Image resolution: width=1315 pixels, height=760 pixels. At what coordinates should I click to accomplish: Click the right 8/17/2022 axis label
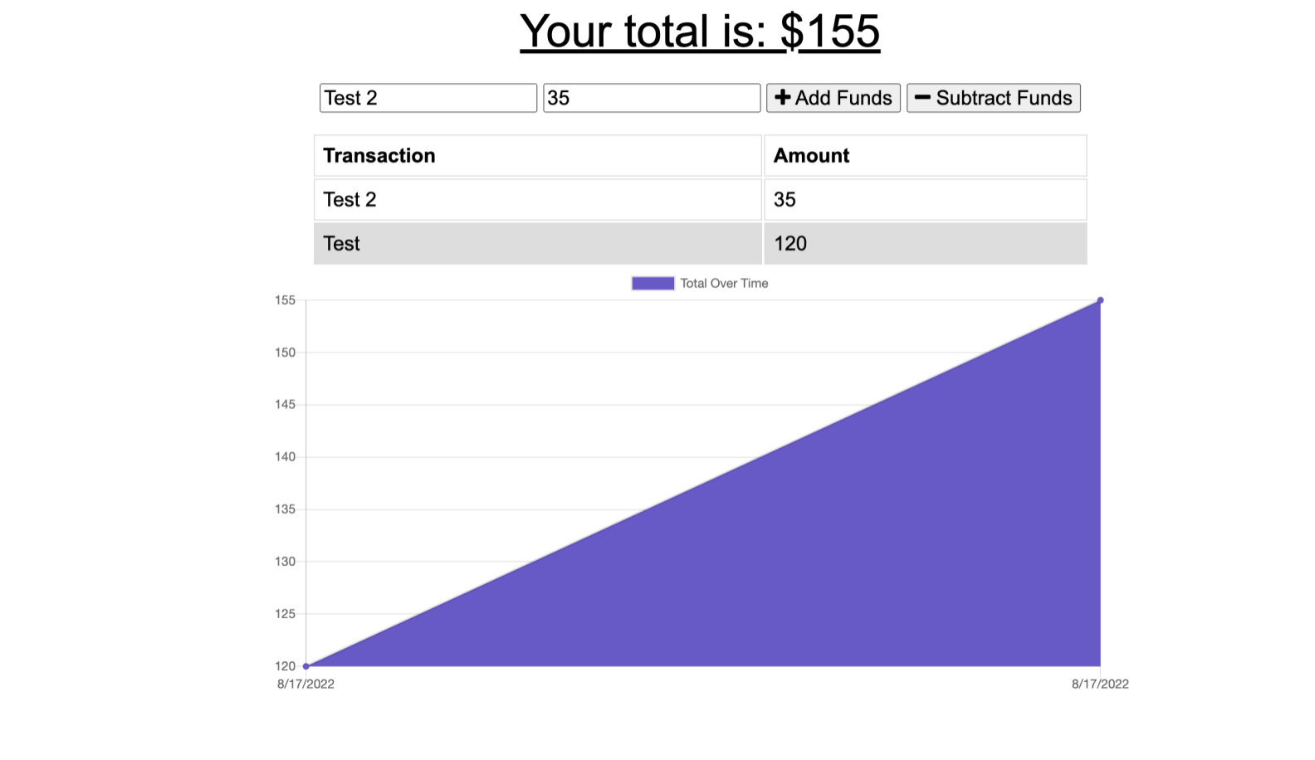[x=1100, y=684]
